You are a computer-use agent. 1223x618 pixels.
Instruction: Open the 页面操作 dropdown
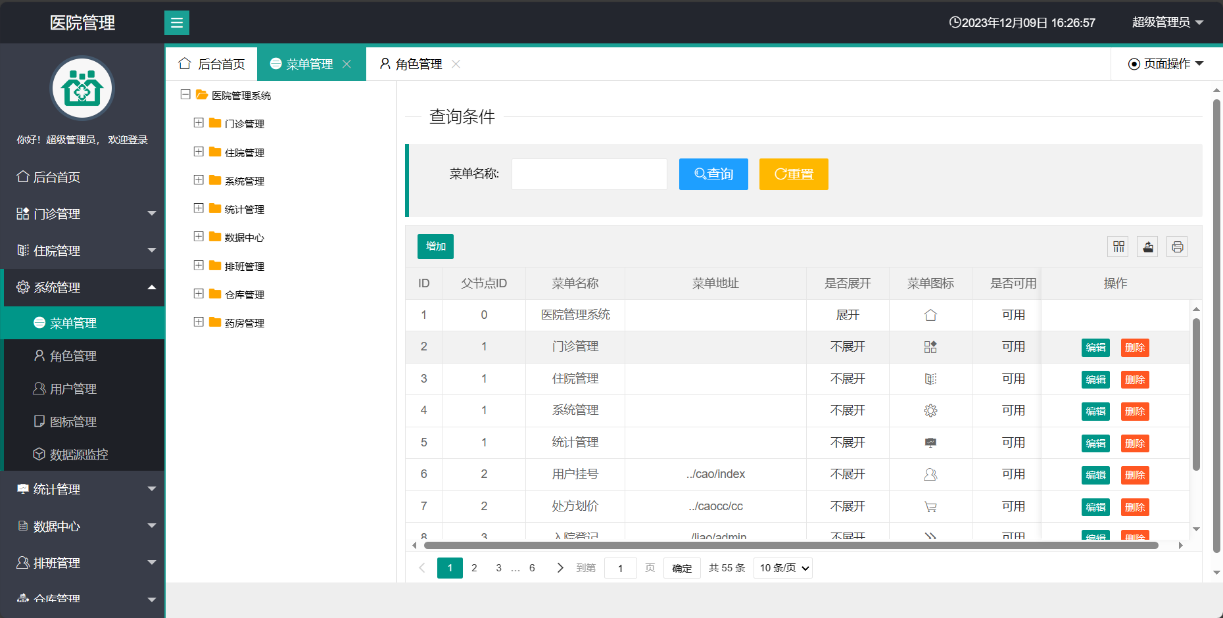[1166, 64]
